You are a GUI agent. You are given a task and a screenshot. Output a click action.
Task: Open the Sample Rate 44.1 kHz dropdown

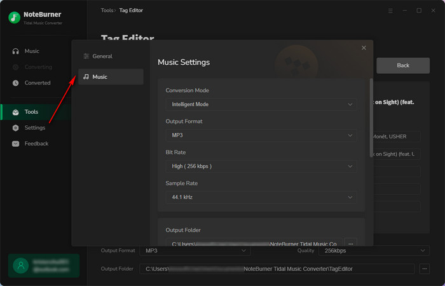tap(261, 197)
